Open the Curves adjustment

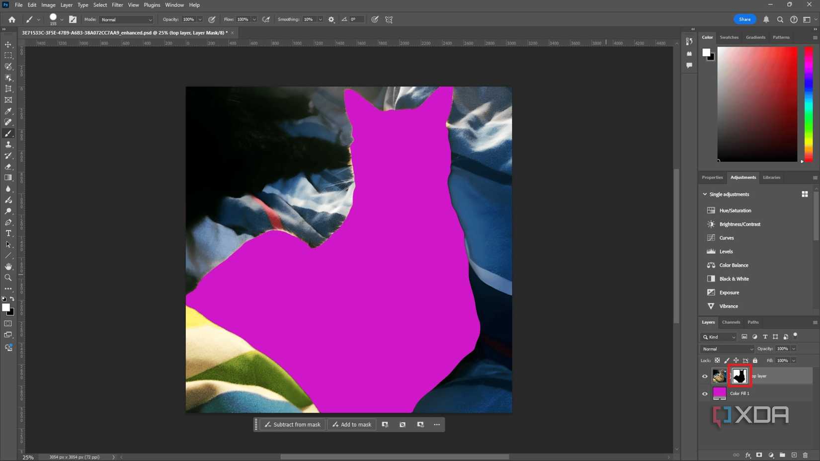click(727, 237)
